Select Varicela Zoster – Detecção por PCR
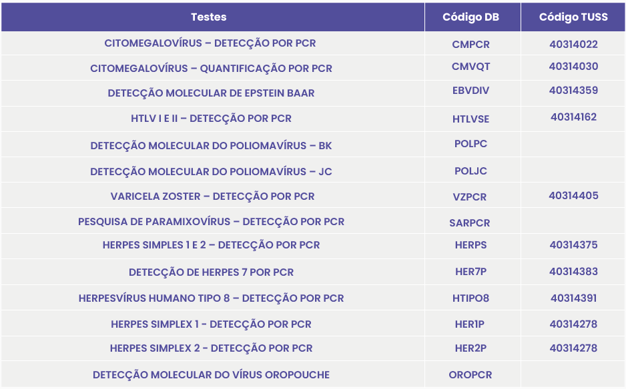The width and height of the screenshot is (626, 389). point(212,196)
